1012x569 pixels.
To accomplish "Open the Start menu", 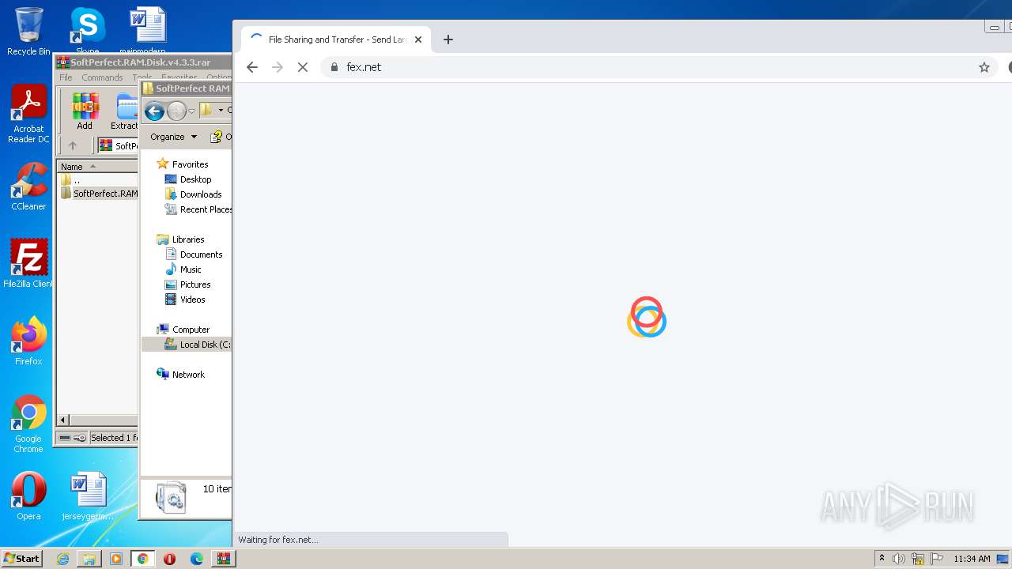I will click(21, 559).
